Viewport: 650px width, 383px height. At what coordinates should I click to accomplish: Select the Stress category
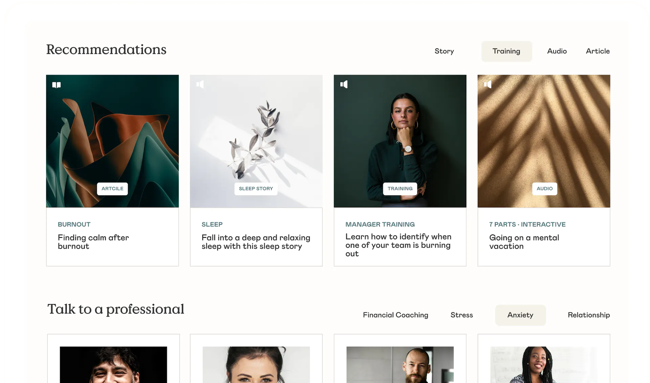pyautogui.click(x=462, y=315)
